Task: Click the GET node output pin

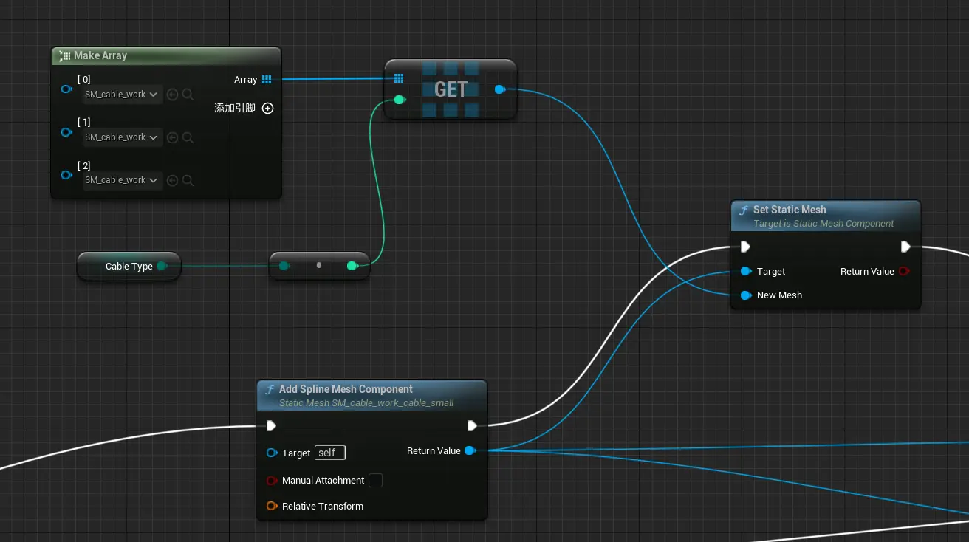Action: [x=499, y=89]
